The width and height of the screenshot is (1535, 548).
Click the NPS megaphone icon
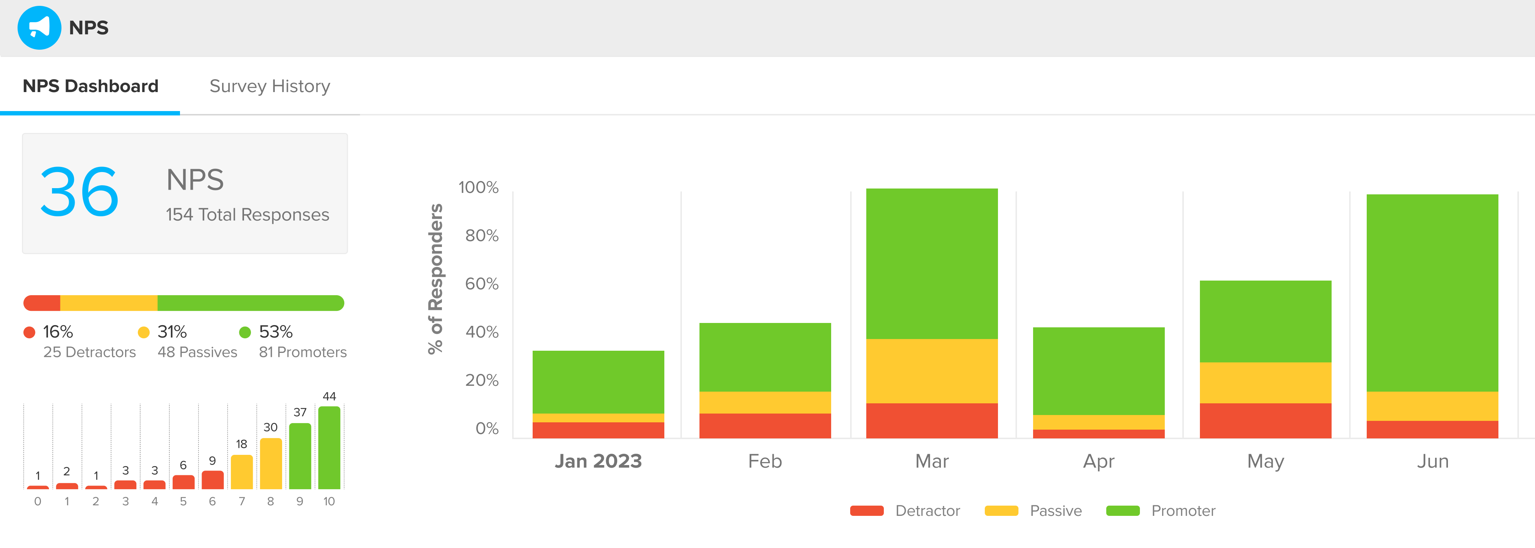tap(40, 27)
